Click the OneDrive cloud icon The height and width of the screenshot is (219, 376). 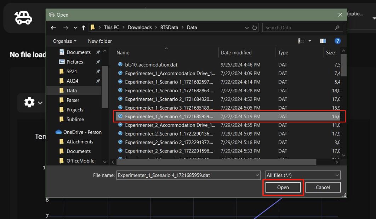click(x=58, y=132)
